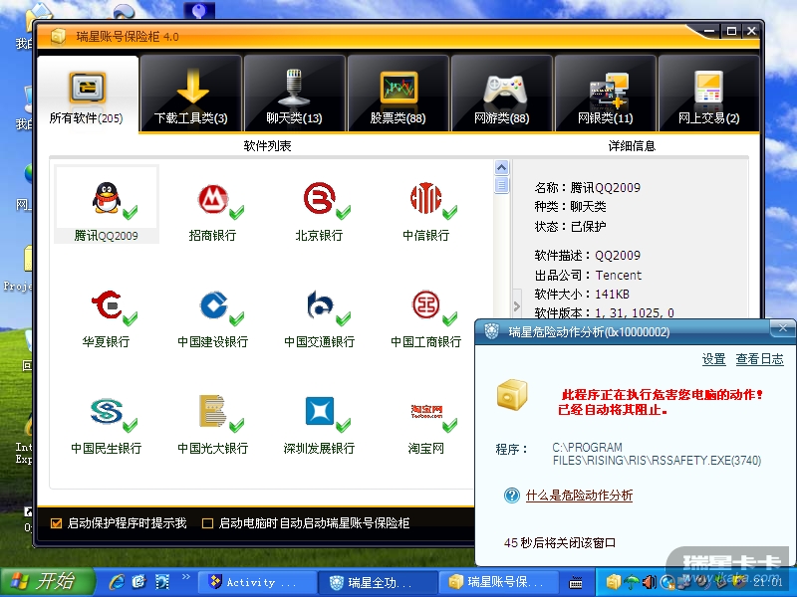
Task: Click the keyboard language bar icon
Action: 576,583
